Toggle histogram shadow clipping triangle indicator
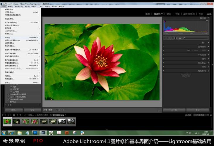The height and width of the screenshot is (146, 214). pyautogui.click(x=165, y=22)
